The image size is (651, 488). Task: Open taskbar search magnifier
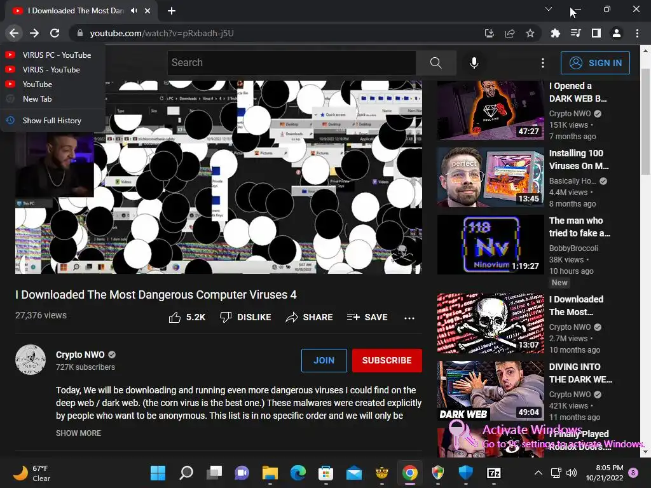pyautogui.click(x=186, y=473)
